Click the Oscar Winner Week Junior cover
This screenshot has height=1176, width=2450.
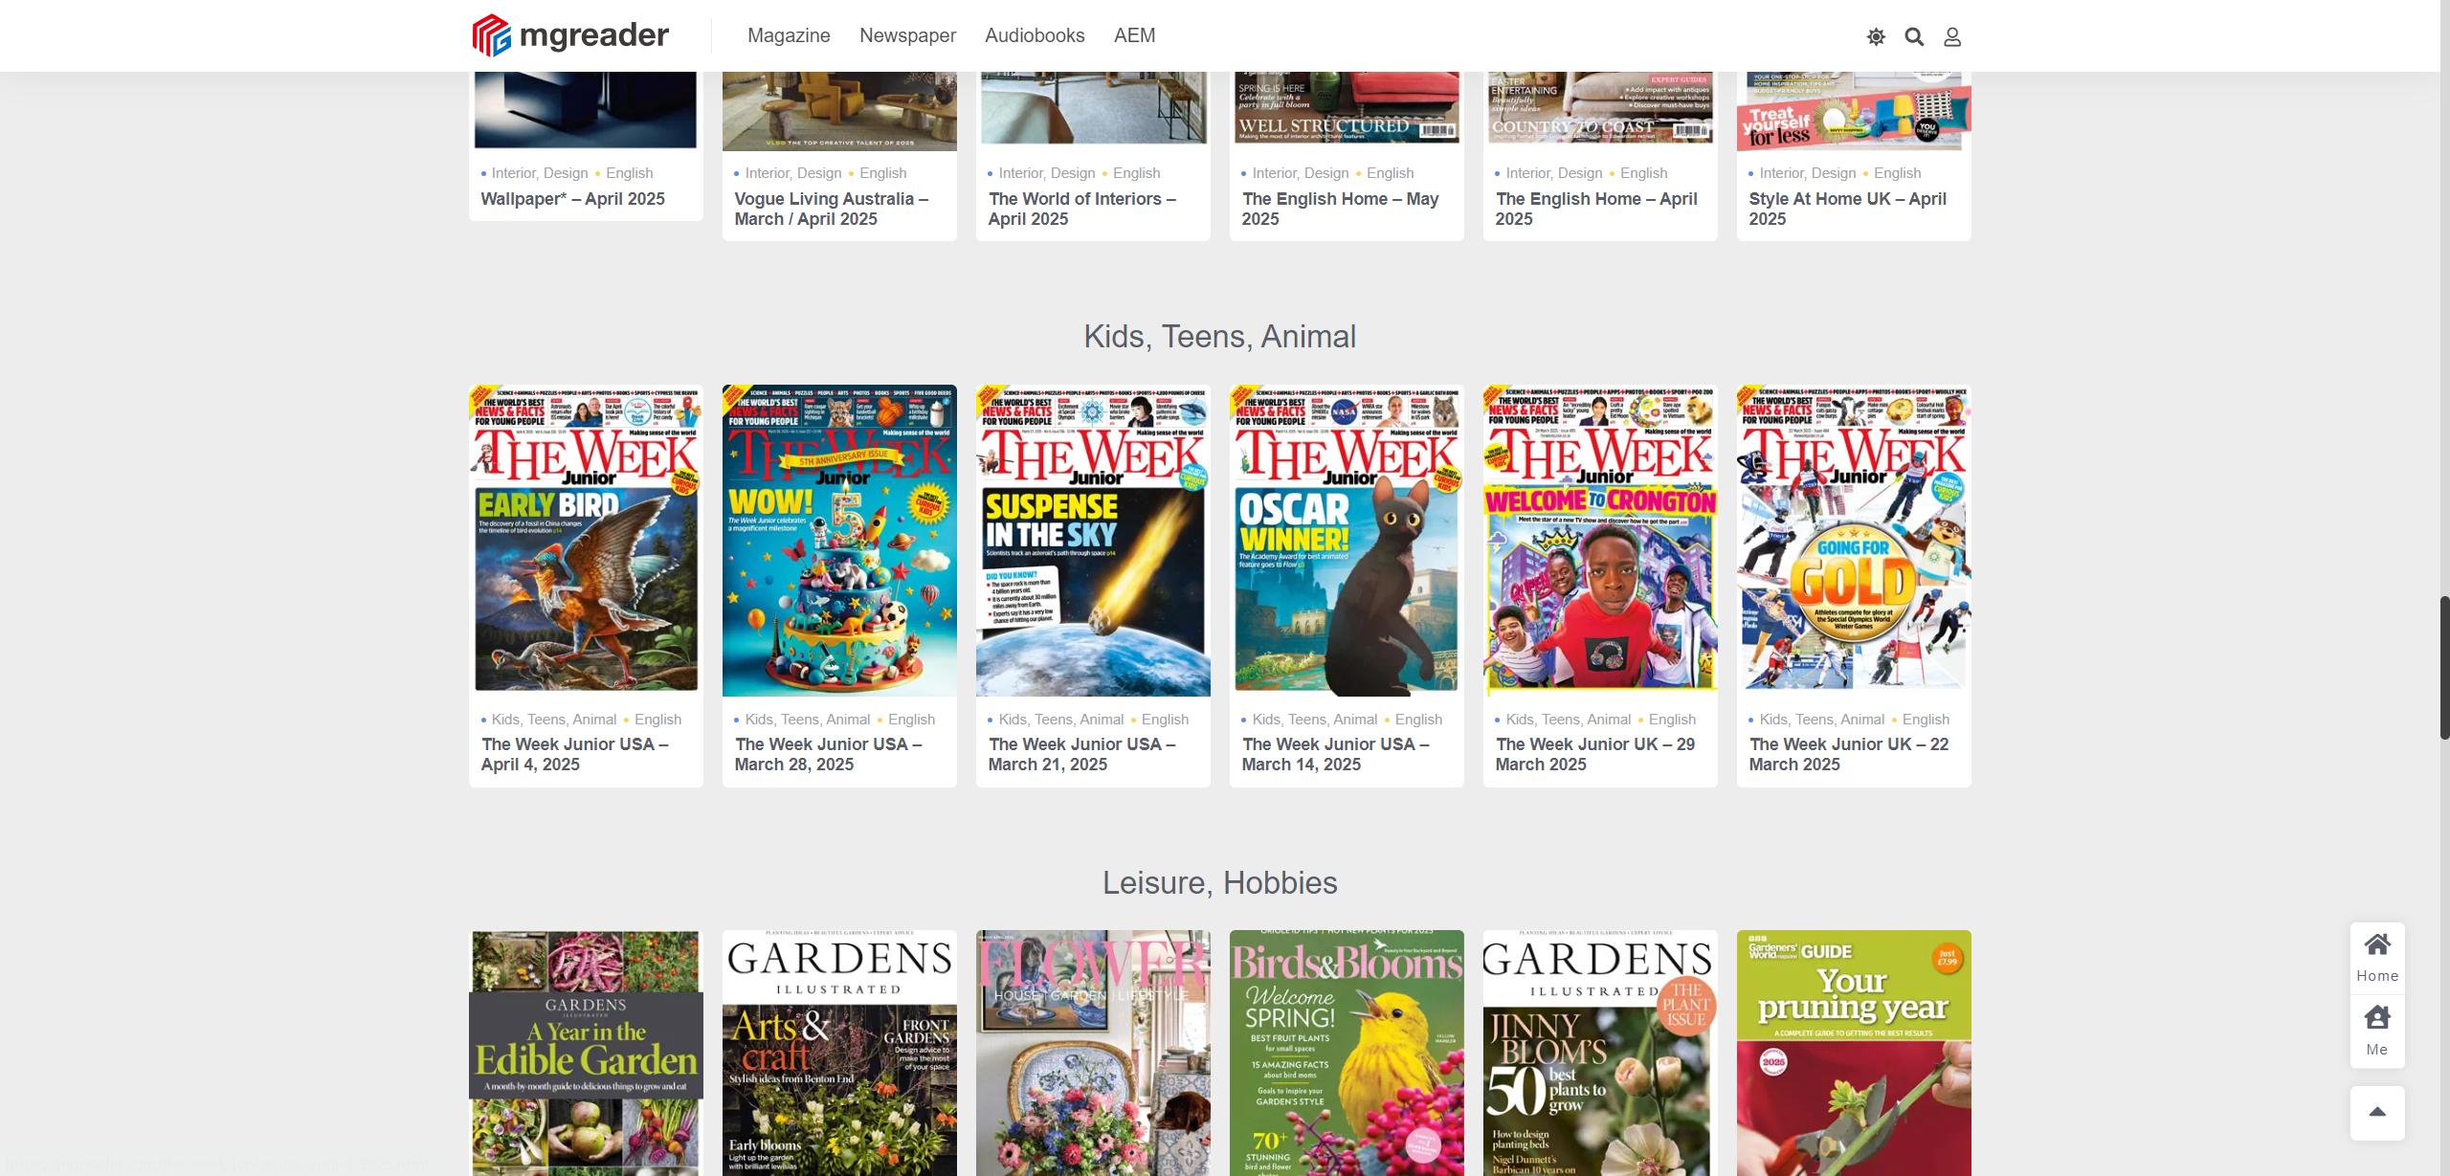point(1347,541)
